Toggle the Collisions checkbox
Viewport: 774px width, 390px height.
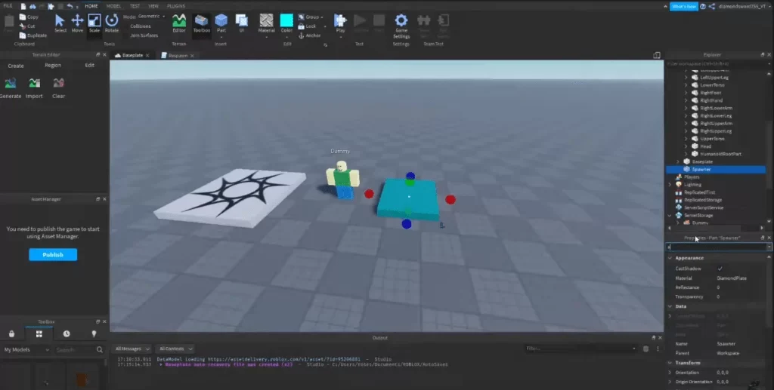tap(140, 26)
